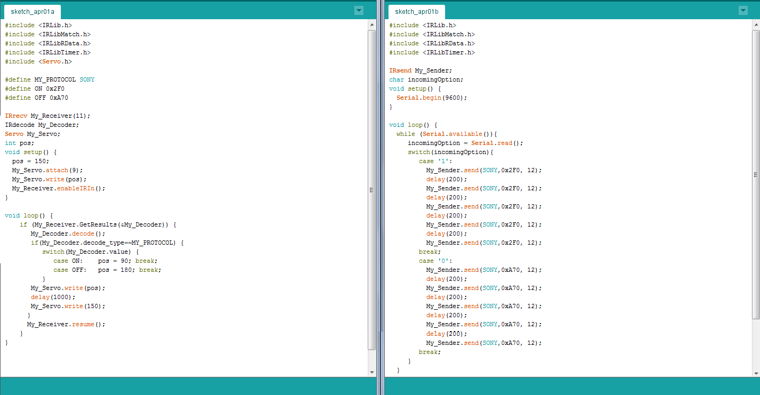The width and height of the screenshot is (760, 395).
Task: Open the tab options dropdown in the right pane
Action: (x=743, y=10)
